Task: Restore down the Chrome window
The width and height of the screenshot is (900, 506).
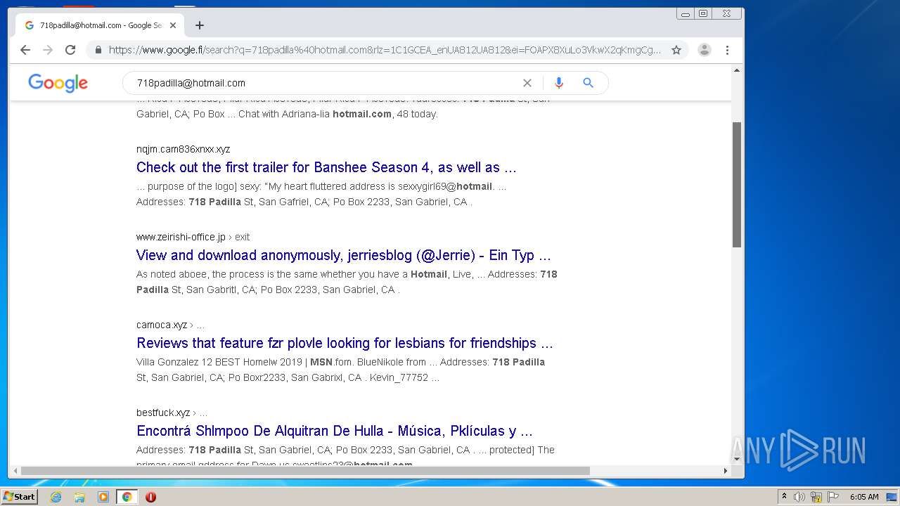Action: pyautogui.click(x=703, y=13)
